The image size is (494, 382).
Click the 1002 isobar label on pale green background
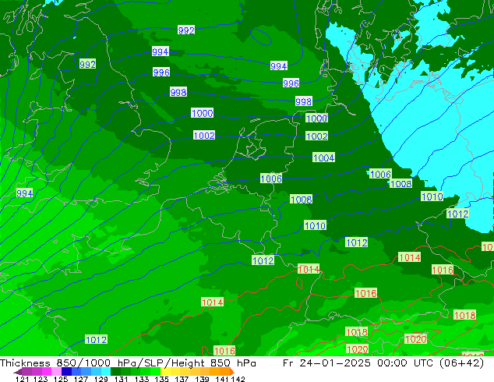317,136
